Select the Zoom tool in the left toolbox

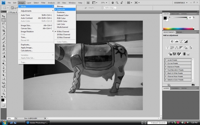(3, 94)
